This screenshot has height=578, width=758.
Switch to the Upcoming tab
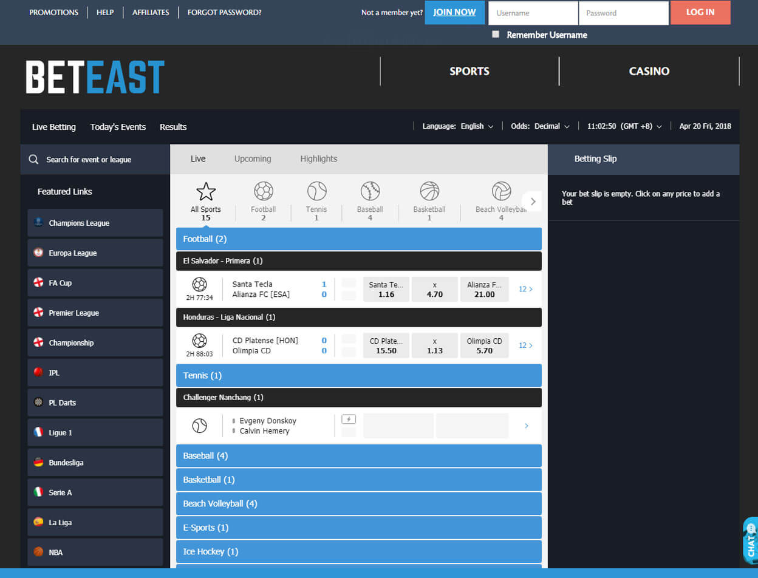coord(253,159)
